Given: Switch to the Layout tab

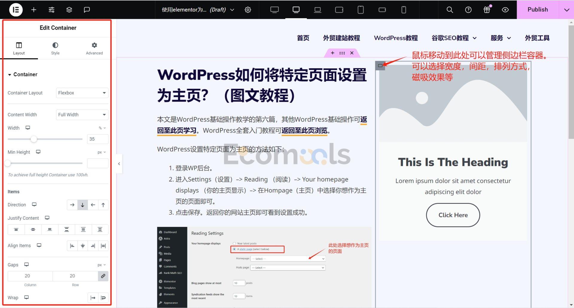Looking at the screenshot, I should coord(19,48).
